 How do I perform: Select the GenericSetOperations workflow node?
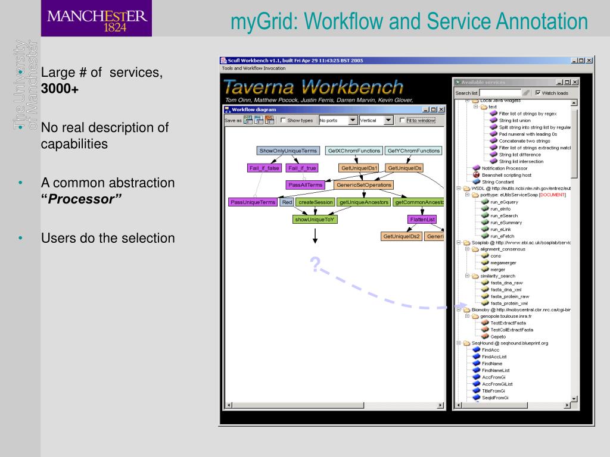point(364,185)
